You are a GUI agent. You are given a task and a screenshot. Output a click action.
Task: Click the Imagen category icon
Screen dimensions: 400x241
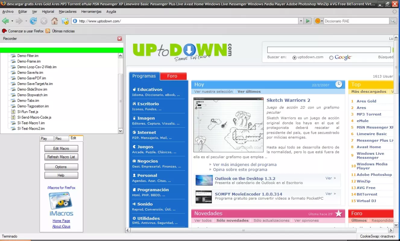(134, 118)
